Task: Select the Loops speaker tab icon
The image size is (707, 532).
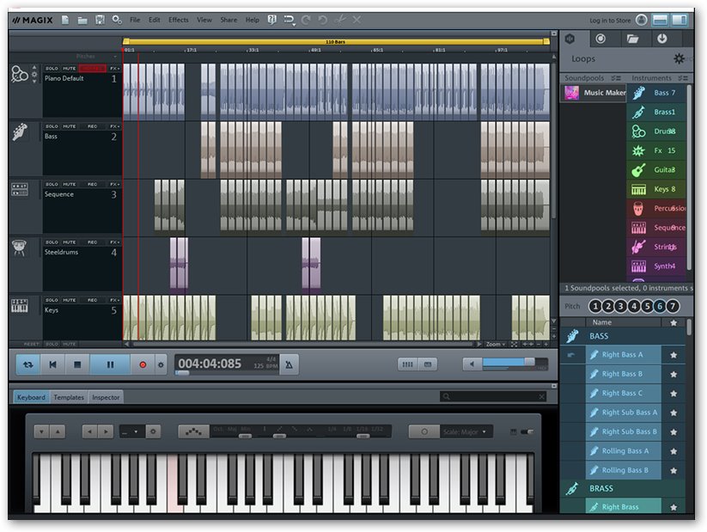Action: click(570, 39)
